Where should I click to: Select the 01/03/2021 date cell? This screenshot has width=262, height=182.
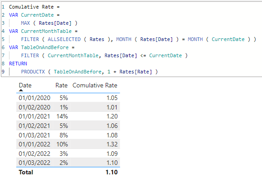point(34,135)
